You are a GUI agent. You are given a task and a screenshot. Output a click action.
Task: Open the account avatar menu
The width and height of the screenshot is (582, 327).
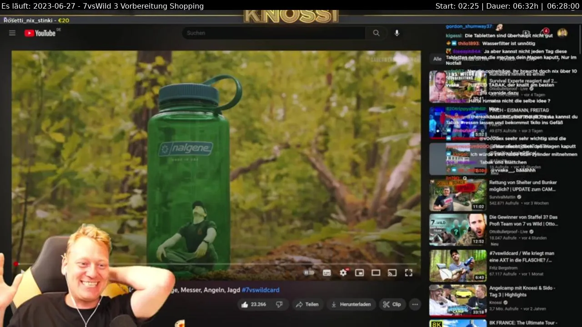562,33
